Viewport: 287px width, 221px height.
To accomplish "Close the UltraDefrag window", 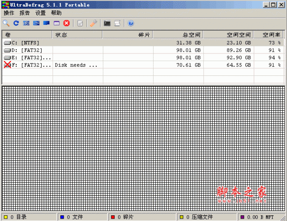I will (281, 5).
